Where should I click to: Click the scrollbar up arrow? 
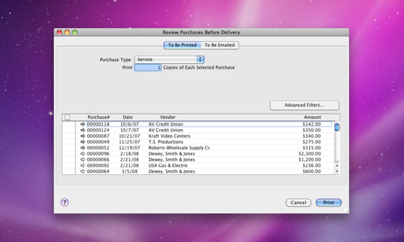[x=337, y=165]
